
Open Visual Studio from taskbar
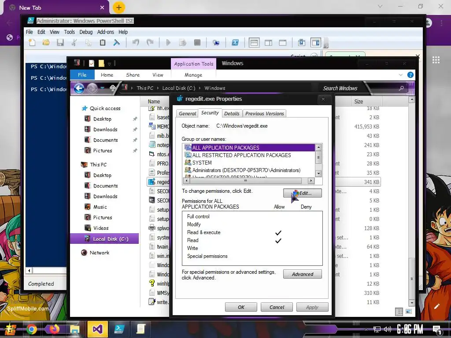coord(97,329)
